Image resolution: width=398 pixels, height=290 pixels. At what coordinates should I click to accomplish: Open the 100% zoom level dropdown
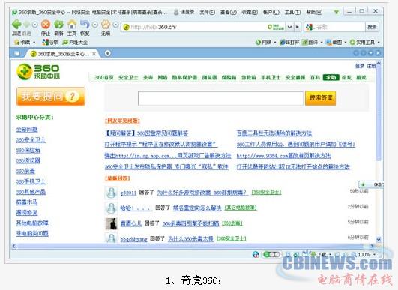click(x=366, y=254)
